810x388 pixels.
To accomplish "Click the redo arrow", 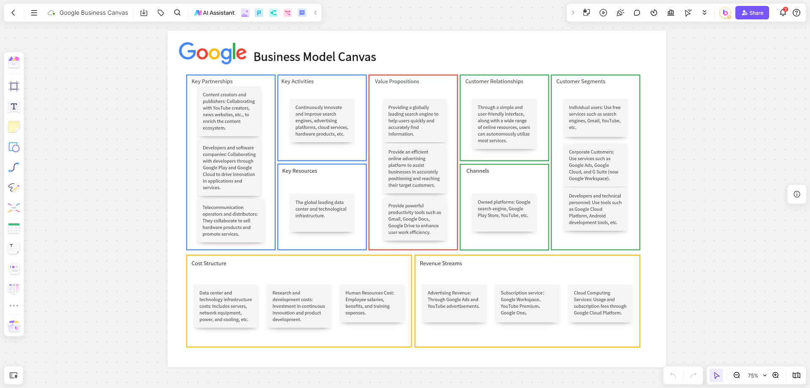I will 693,375.
